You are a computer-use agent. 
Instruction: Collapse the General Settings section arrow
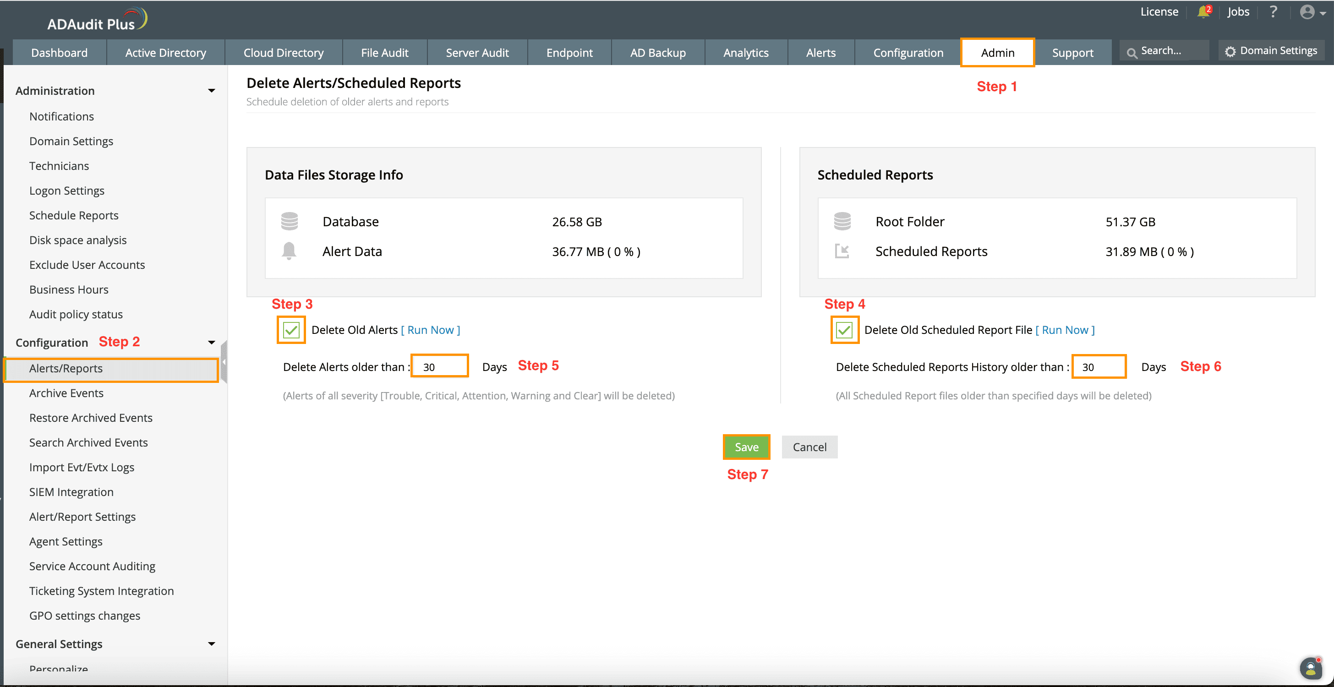coord(211,643)
